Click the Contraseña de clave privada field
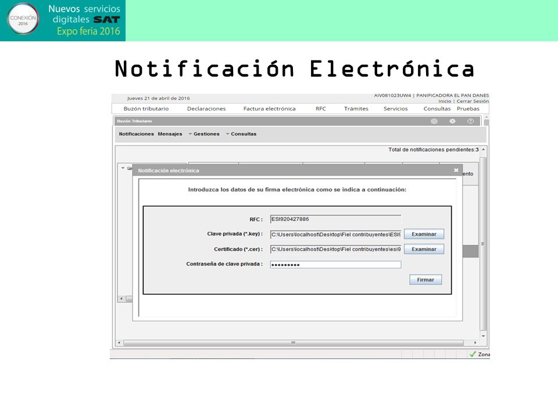Screen dimensions: 558x419 pyautogui.click(x=335, y=264)
